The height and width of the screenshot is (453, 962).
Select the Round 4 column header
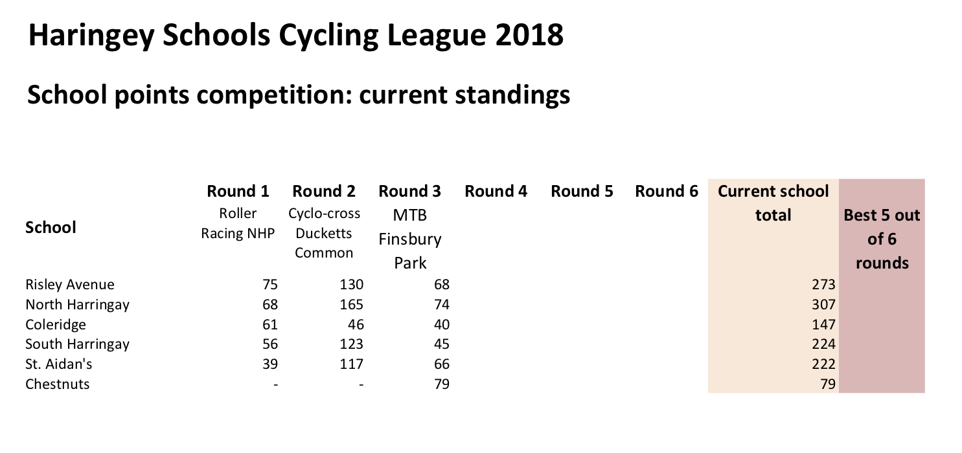[x=496, y=192]
